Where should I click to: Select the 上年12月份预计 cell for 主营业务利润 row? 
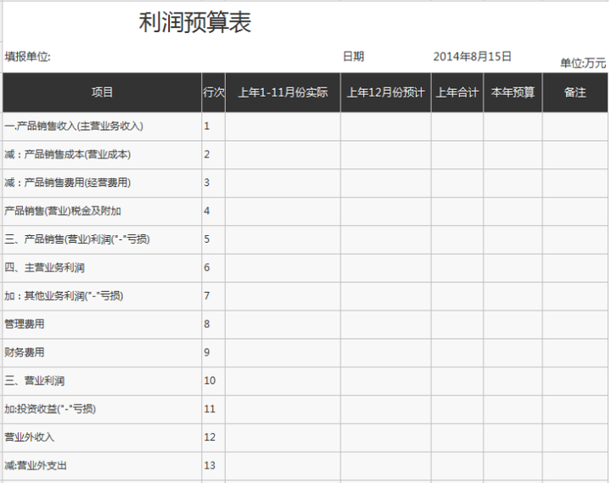click(386, 267)
